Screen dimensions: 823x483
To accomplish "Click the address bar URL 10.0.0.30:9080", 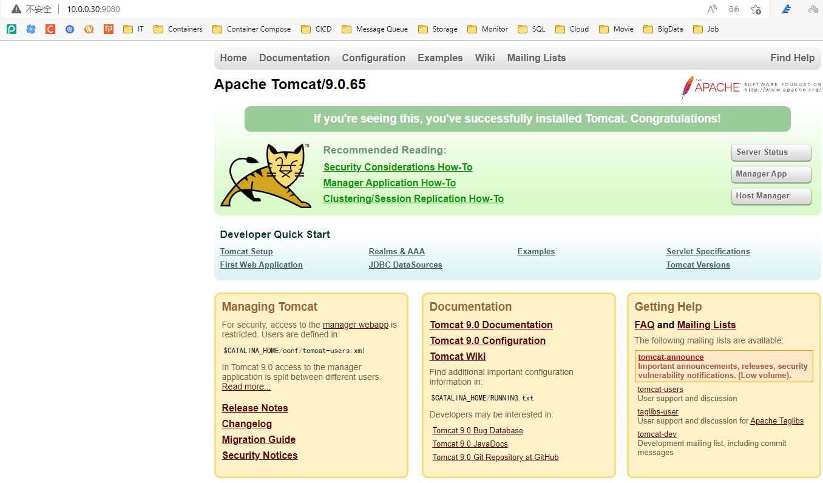I will point(93,9).
